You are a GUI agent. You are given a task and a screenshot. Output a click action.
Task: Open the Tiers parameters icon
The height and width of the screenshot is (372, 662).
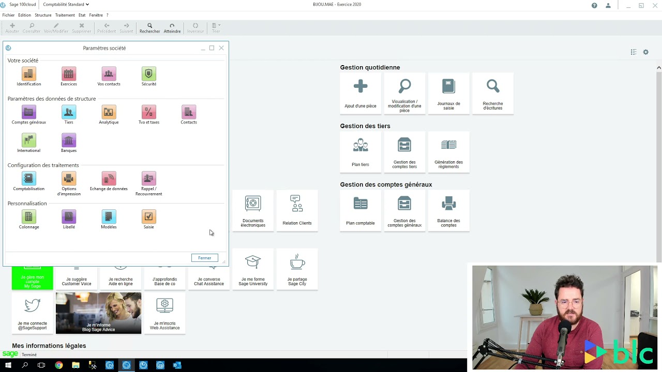click(69, 112)
